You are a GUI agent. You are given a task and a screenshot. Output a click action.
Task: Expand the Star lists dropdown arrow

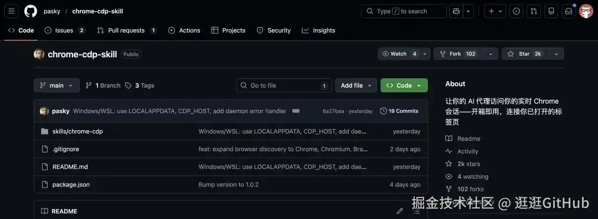[556, 54]
